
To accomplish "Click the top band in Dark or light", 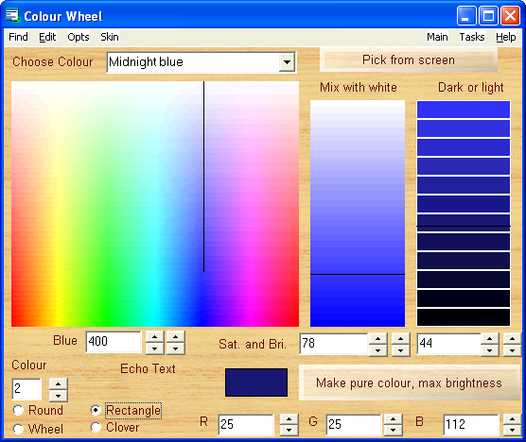I will (464, 110).
